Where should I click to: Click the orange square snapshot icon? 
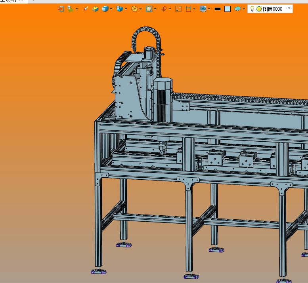coord(178,9)
